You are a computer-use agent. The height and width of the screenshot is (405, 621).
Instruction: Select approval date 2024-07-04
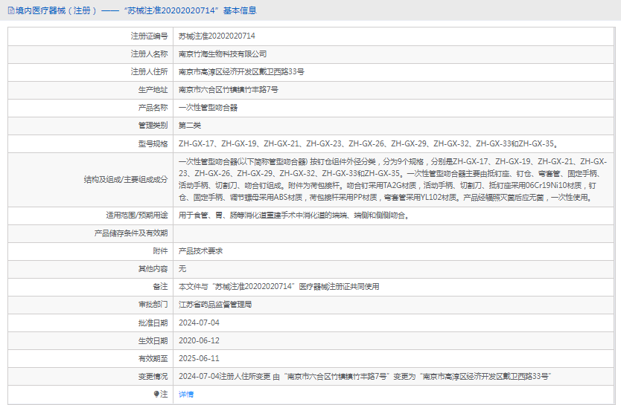(x=199, y=323)
